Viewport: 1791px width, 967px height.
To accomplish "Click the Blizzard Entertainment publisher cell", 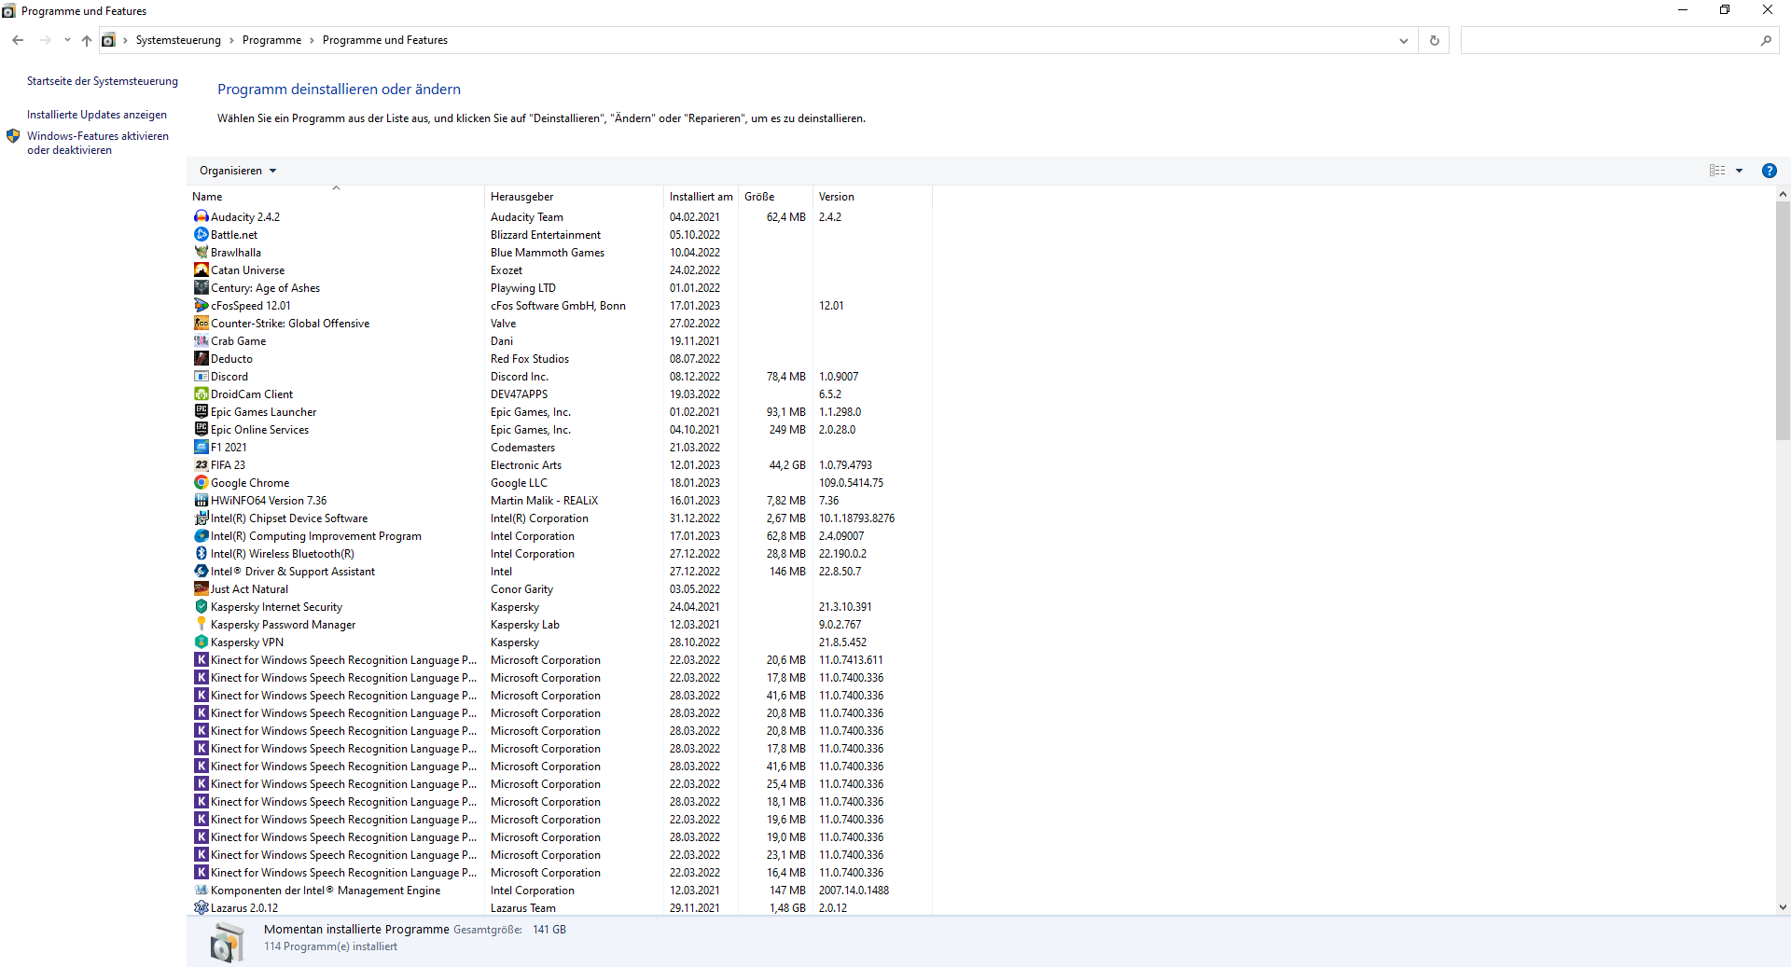I will 546,235.
